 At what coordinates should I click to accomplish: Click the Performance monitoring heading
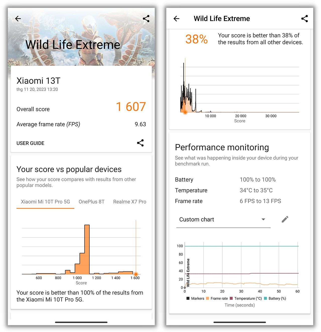222,148
